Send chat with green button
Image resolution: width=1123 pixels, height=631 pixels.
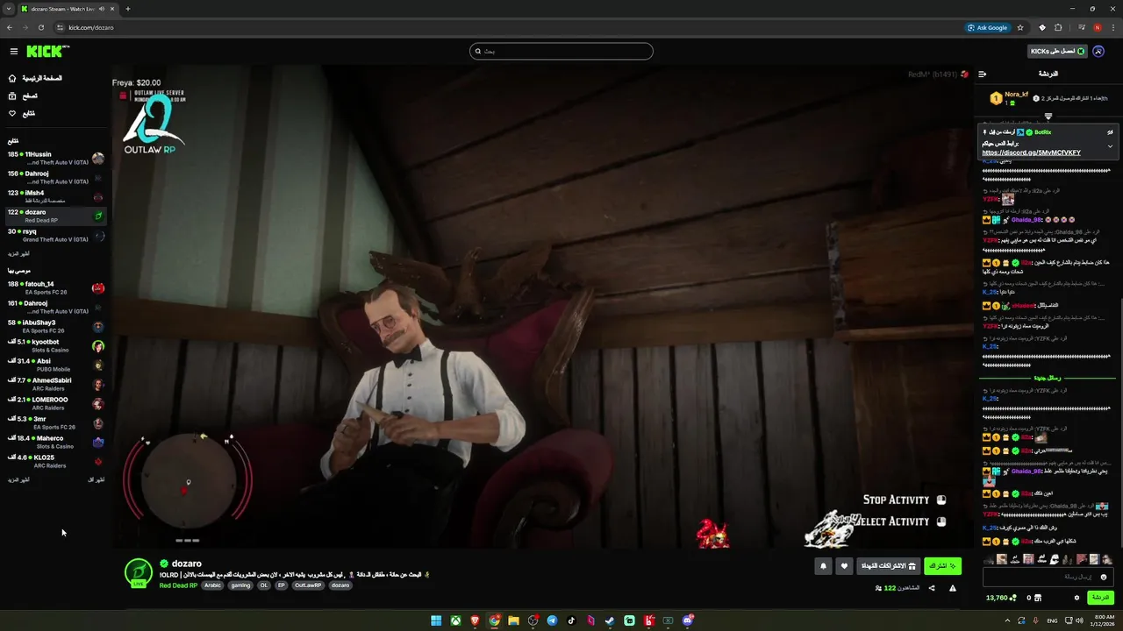(x=1100, y=598)
